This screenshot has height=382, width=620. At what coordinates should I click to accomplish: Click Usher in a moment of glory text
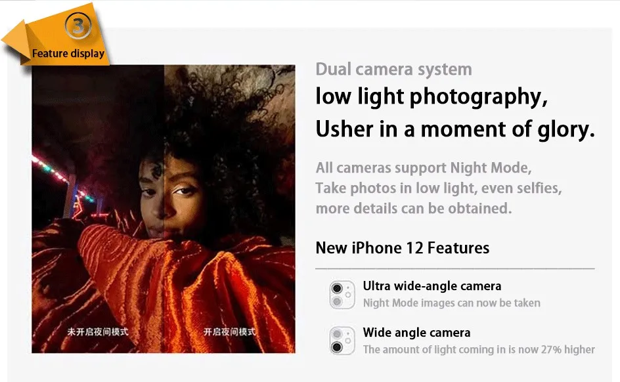[x=455, y=129]
